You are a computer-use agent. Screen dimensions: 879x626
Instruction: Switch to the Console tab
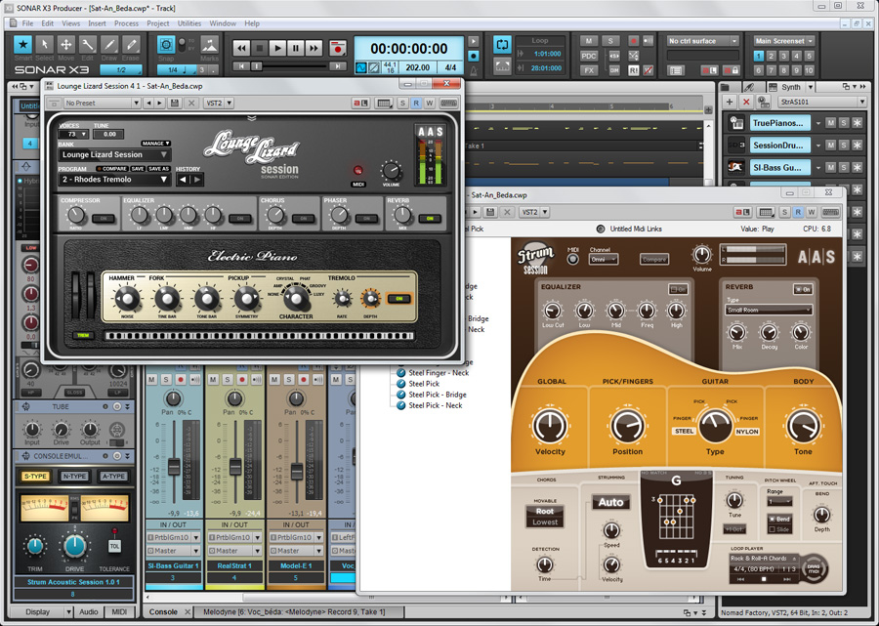(163, 612)
